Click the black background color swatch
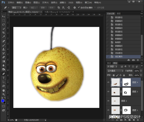Screen dimensions: 144x122 [x=5, y=103]
